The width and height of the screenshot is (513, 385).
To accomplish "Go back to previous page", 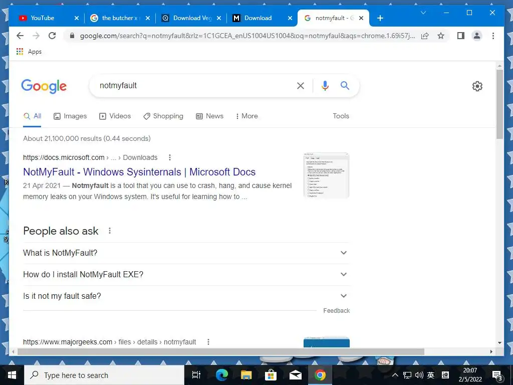I will (x=20, y=36).
